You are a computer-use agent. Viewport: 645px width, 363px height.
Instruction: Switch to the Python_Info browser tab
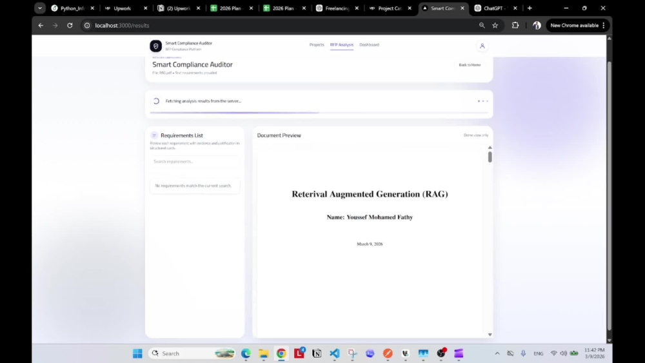72,8
